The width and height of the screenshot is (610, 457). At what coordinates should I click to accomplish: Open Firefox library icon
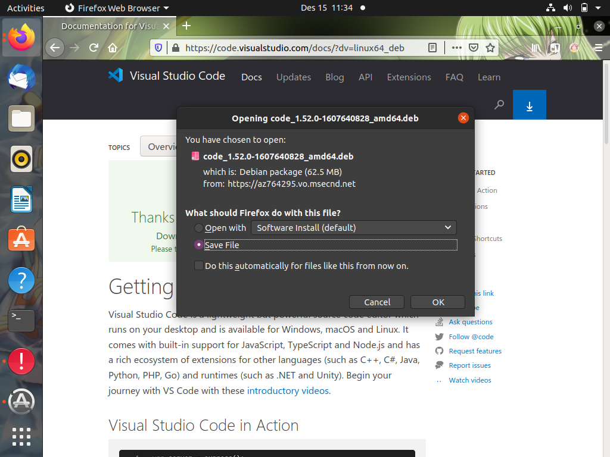(536, 48)
